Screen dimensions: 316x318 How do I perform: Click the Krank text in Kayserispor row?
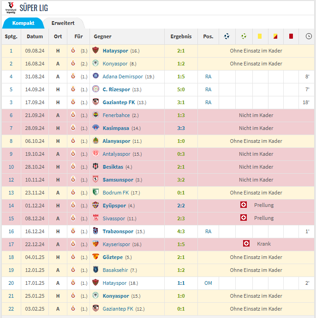click(264, 244)
